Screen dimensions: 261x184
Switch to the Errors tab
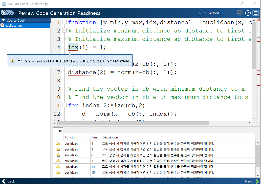coord(58,131)
